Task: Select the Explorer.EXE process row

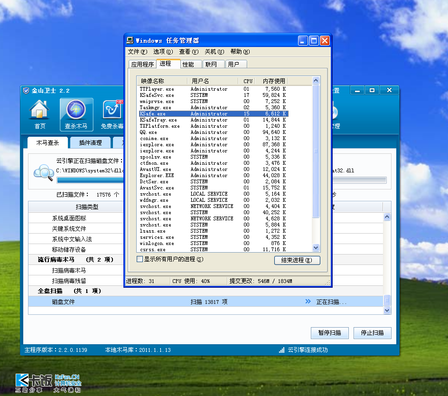Action: pyautogui.click(x=213, y=176)
